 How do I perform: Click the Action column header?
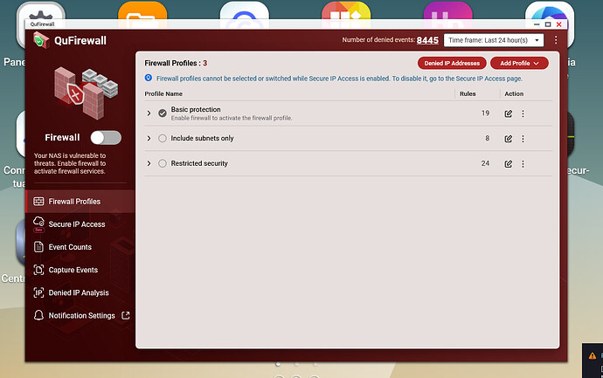pos(514,93)
